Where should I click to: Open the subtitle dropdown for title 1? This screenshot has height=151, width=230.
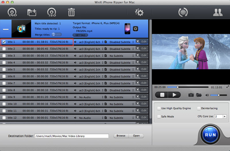pyautogui.click(x=122, y=42)
